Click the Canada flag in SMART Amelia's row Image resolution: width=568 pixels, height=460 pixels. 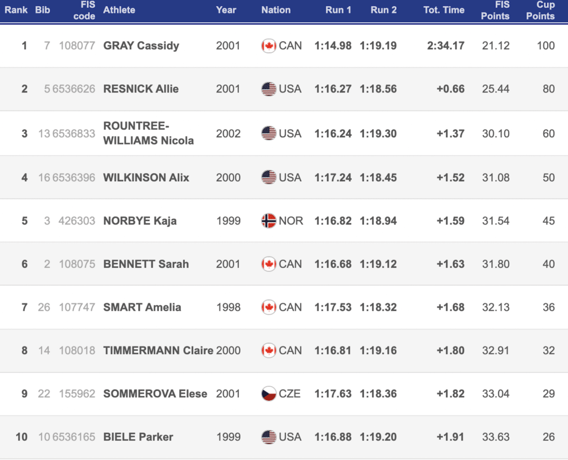click(x=268, y=308)
